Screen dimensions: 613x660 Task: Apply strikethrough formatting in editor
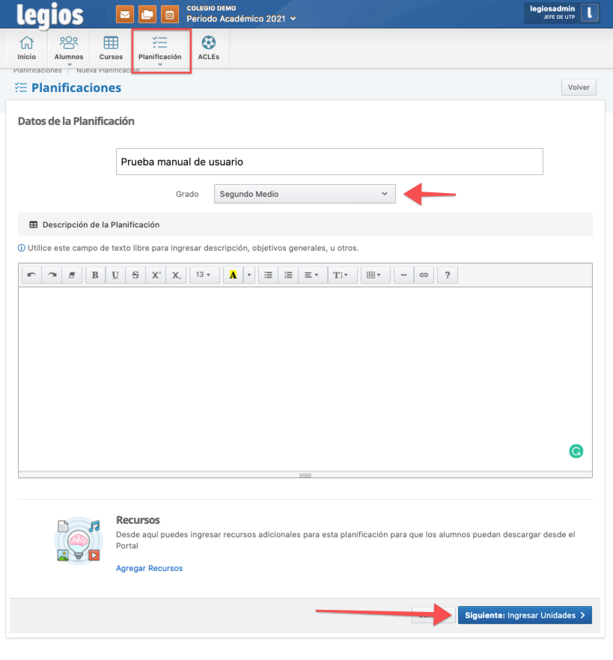135,275
